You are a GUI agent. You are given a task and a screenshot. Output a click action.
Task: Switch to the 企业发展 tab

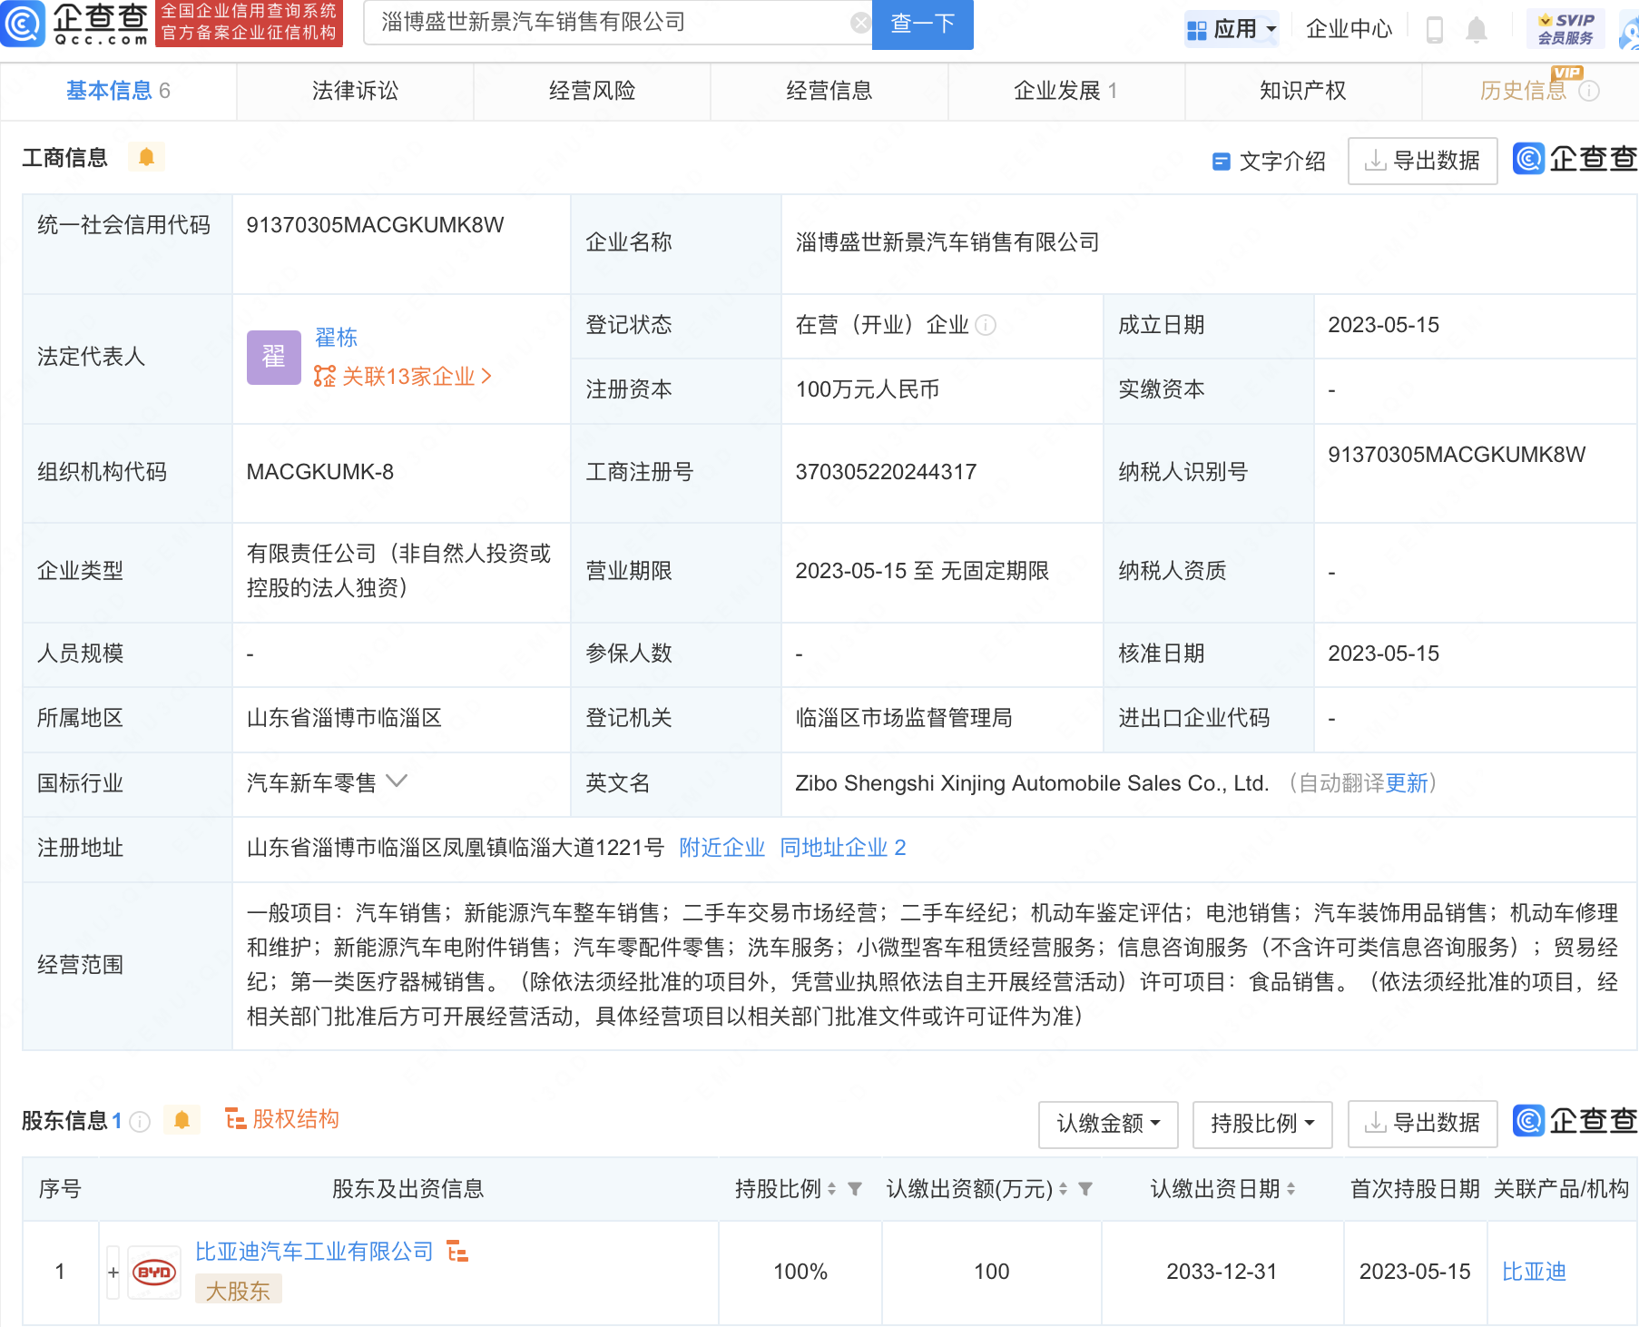pos(1066,91)
